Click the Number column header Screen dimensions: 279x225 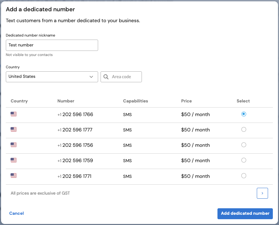(x=66, y=101)
